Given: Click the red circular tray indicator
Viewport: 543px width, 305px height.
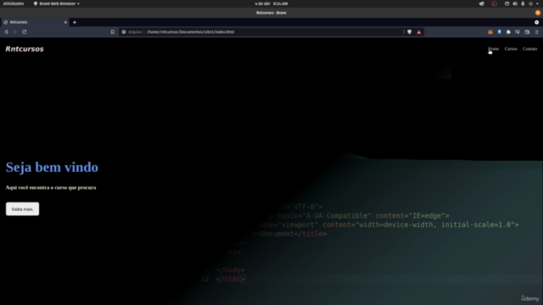Looking at the screenshot, I should tap(494, 3).
